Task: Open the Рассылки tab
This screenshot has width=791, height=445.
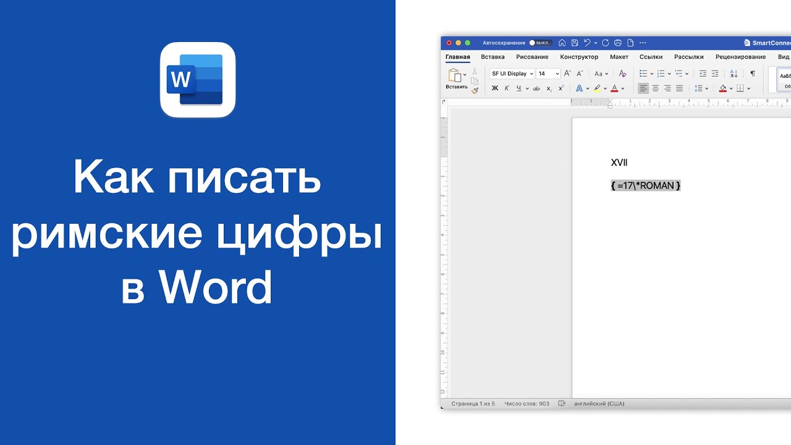Action: click(x=689, y=57)
